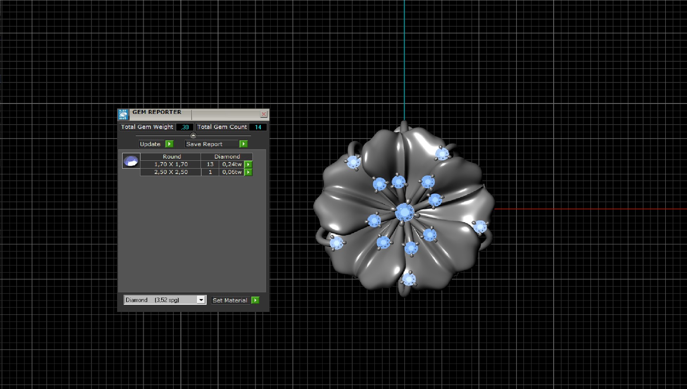Click the Total Gem Count label
This screenshot has width=687, height=389.
[222, 127]
